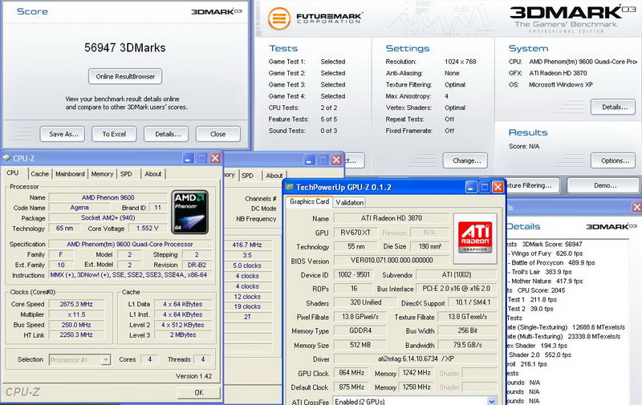Open the Memory tab in front CPU-Z

(102, 174)
